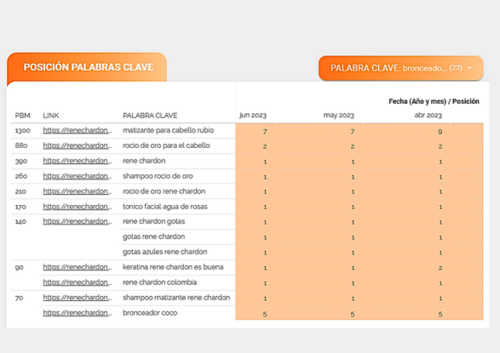This screenshot has height=353, width=500.
Task: Click the dropdown arrow beside bronceado filter
Action: pos(469,68)
